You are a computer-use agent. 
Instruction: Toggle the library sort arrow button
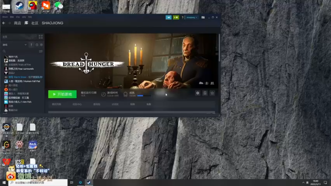click(31, 45)
